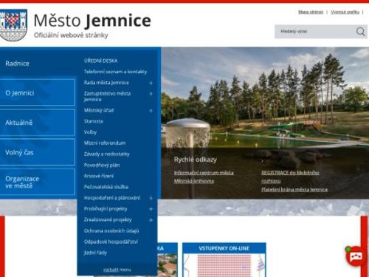Expand 'Zastupitelstvo města Jemnice' plus icon
Image resolution: width=369 pixels, height=277 pixels.
click(x=151, y=94)
